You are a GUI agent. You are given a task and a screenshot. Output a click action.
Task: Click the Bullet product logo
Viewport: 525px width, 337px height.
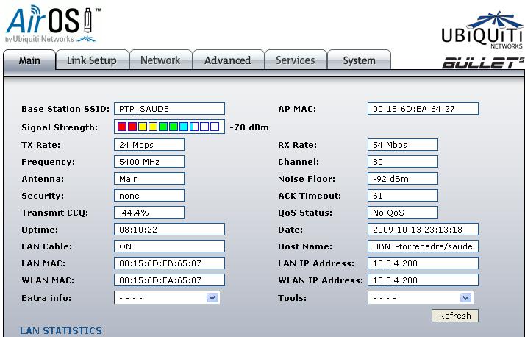click(483, 63)
